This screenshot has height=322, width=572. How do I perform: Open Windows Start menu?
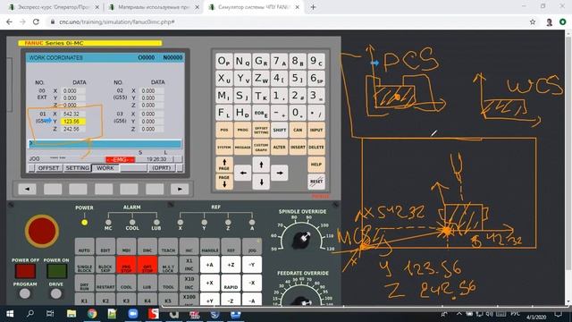[10, 314]
